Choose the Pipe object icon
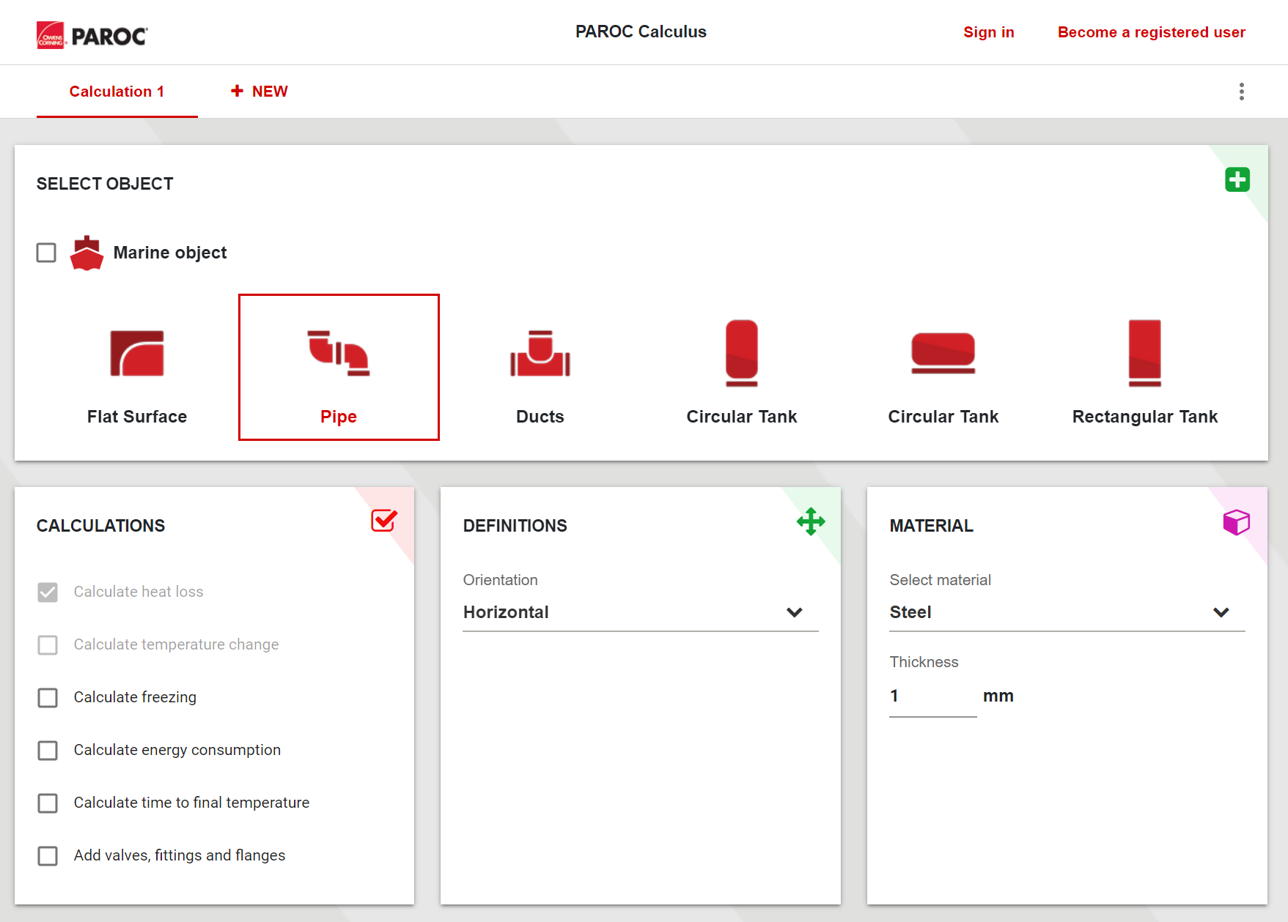Screen dimensions: 1288x922 (339, 354)
